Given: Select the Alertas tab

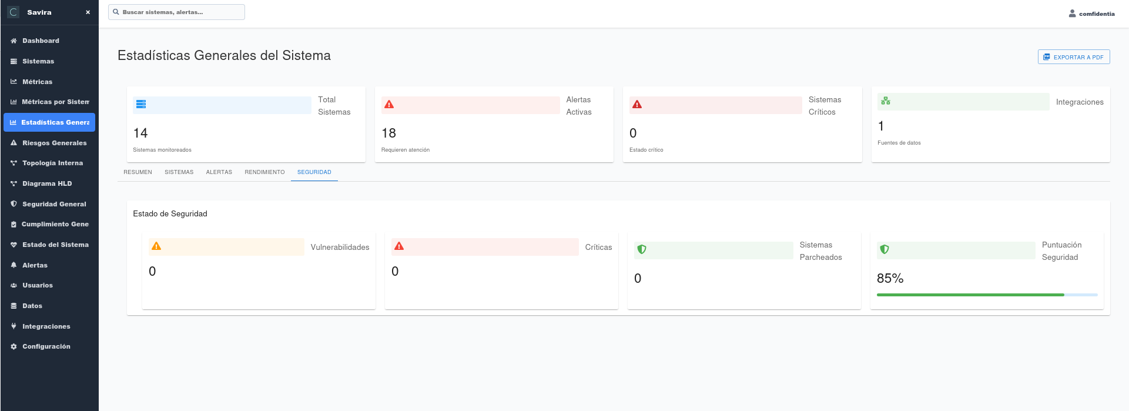Looking at the screenshot, I should click(219, 172).
